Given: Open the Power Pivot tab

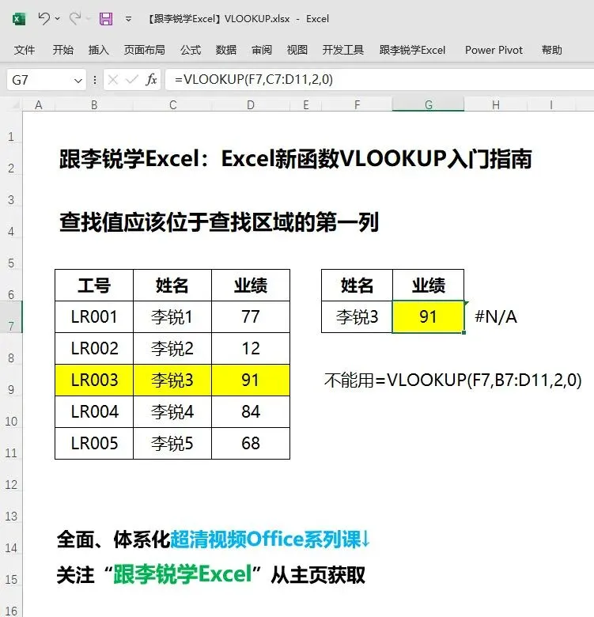Looking at the screenshot, I should click(494, 50).
